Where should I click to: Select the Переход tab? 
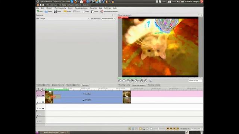tap(85, 85)
